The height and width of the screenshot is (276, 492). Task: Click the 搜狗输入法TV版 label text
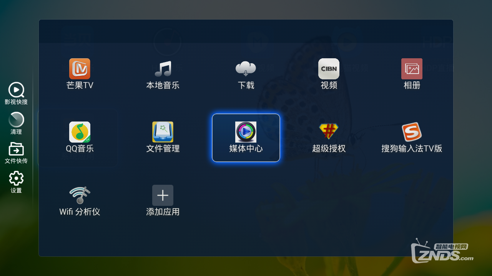click(x=412, y=148)
